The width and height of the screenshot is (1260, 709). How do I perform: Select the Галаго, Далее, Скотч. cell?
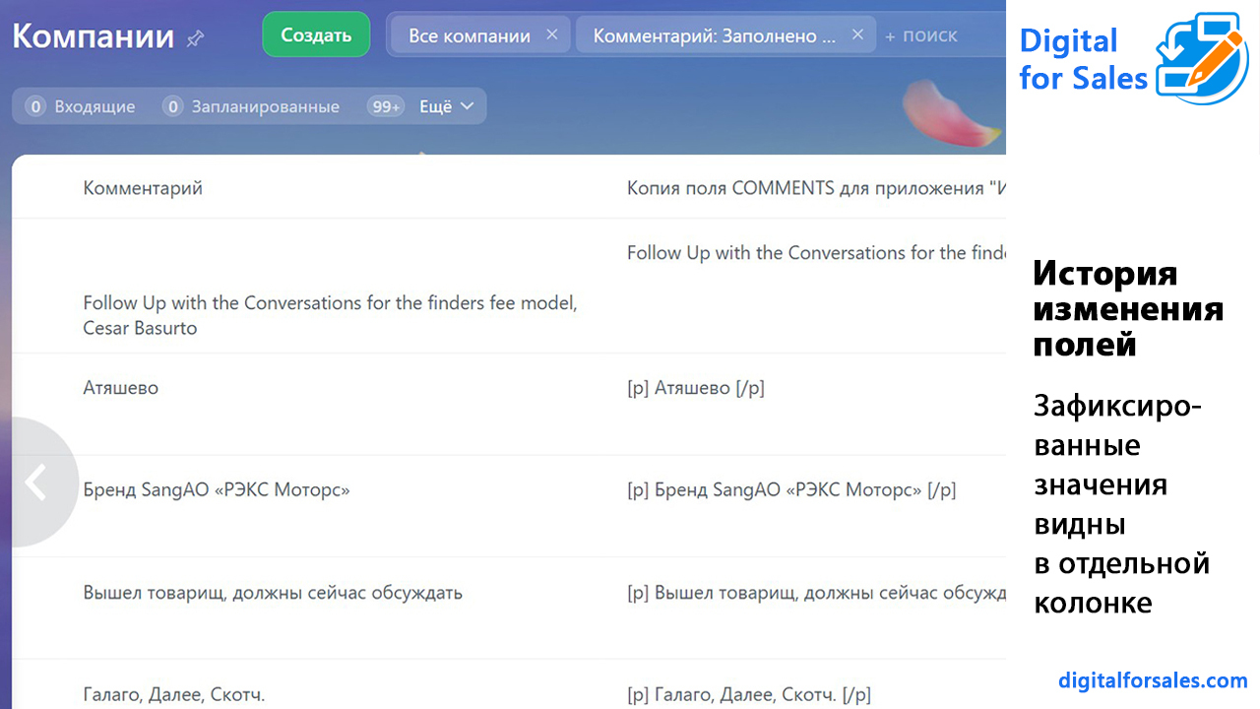(174, 694)
